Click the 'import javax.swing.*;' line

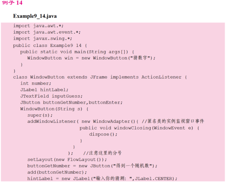click(x=43, y=39)
